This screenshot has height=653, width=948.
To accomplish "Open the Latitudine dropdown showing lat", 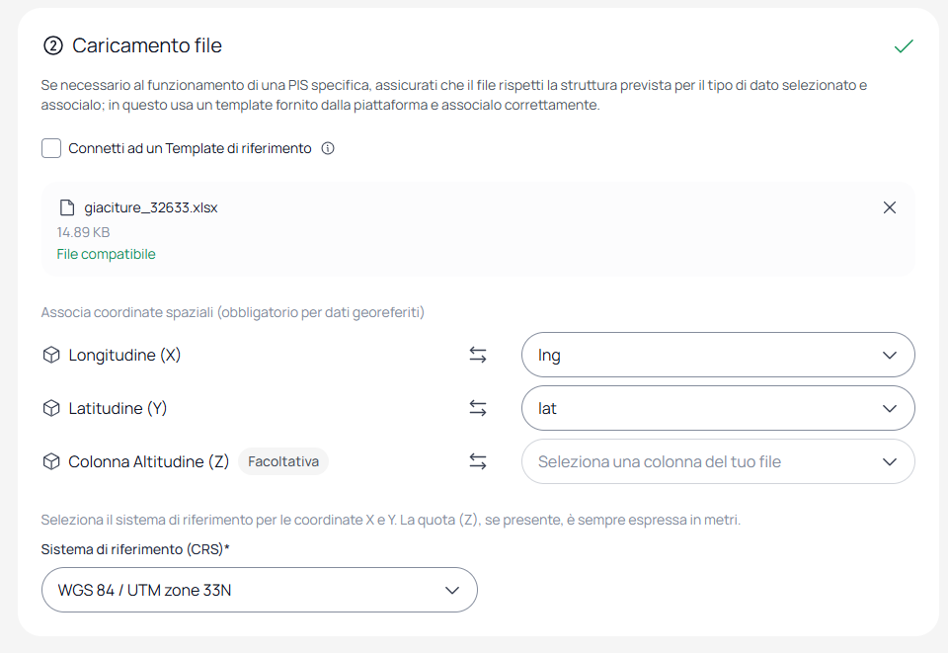I will pos(718,408).
